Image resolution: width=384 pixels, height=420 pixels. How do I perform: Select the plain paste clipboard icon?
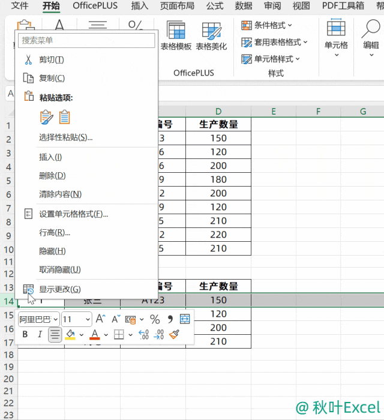click(65, 118)
